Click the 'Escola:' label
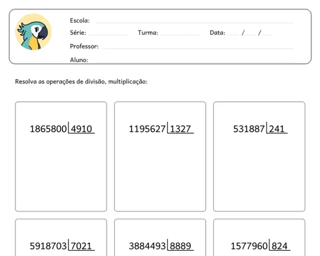 click(80, 21)
